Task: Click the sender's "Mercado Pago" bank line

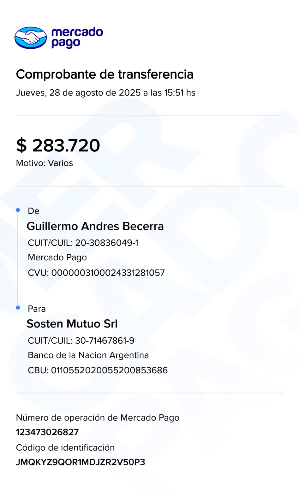Action: (x=57, y=257)
